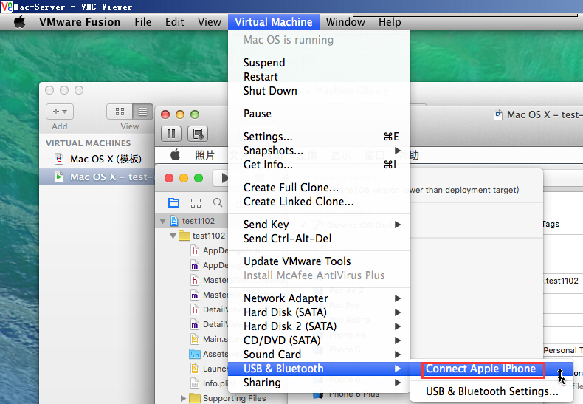Open the Apple menu in the menu bar

20,22
